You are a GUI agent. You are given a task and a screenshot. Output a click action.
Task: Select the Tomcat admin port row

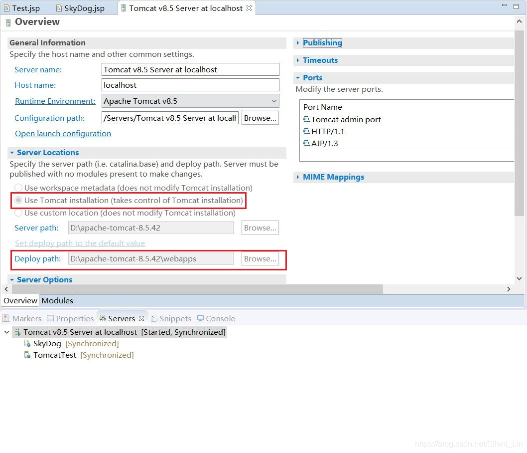pyautogui.click(x=407, y=119)
